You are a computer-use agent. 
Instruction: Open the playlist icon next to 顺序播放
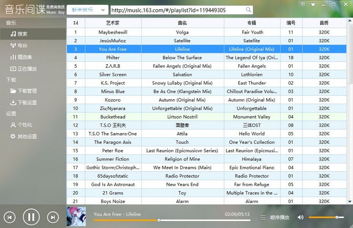pyautogui.click(x=263, y=217)
